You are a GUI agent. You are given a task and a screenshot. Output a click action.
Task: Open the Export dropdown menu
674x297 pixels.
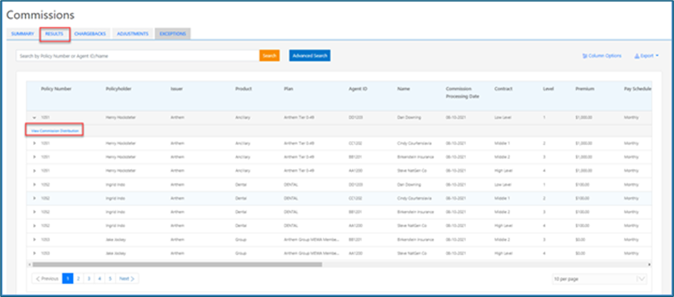(x=646, y=56)
